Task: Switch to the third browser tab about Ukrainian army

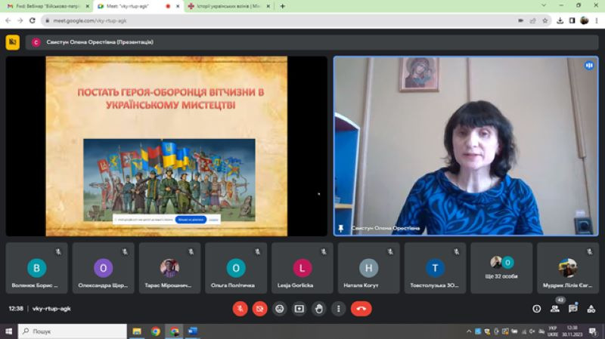Action: [228, 6]
